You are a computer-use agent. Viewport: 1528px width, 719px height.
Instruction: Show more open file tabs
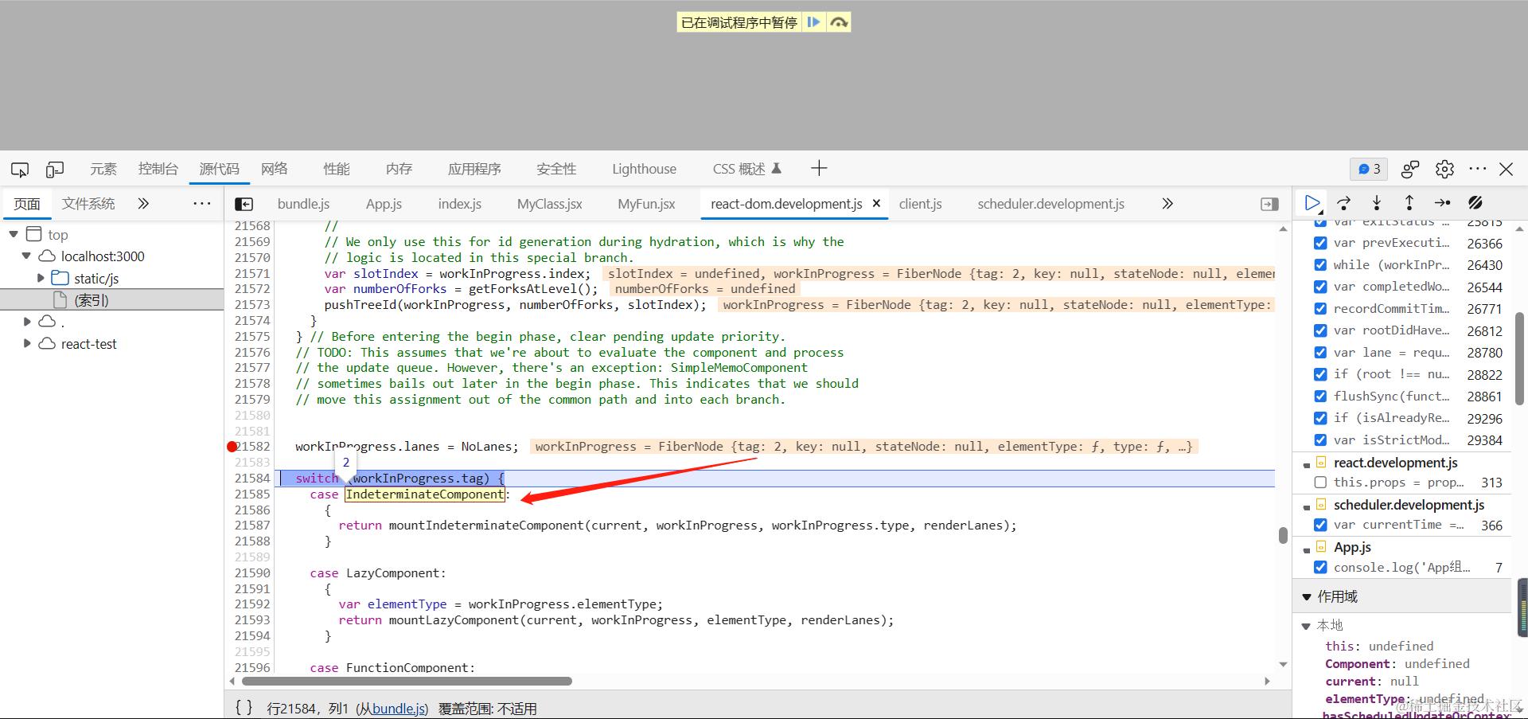[x=1167, y=203]
